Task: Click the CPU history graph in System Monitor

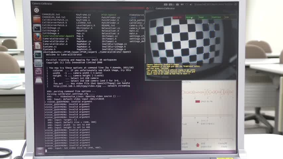Action: pyautogui.click(x=208, y=92)
